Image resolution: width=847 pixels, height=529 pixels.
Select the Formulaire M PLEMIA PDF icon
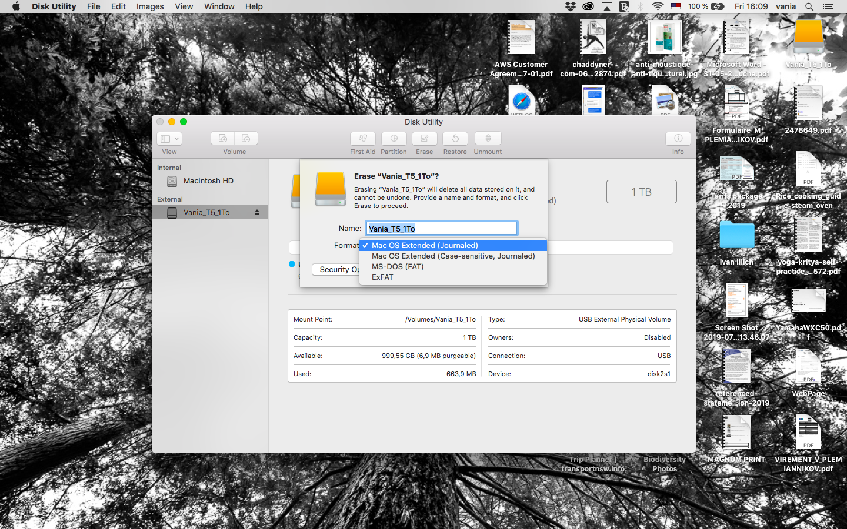[736, 103]
